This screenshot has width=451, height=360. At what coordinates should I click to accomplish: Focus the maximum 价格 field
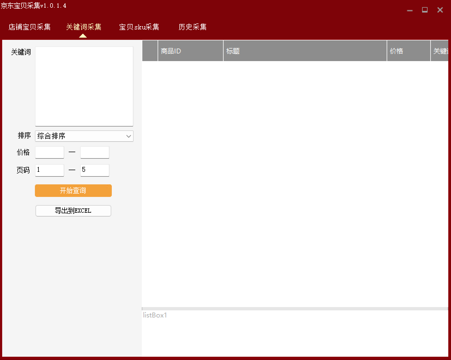[x=95, y=152]
